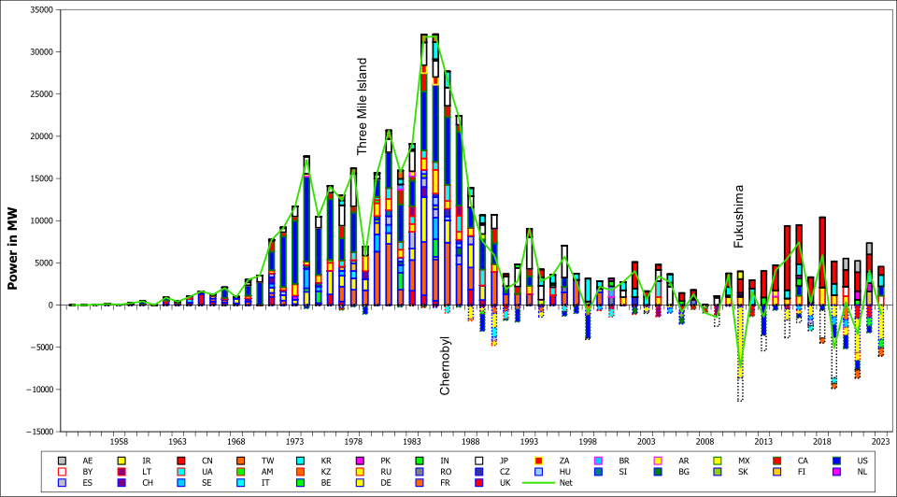897x497 pixels.
Task: Click the 1988 x-axis tick label
Action: (471, 442)
